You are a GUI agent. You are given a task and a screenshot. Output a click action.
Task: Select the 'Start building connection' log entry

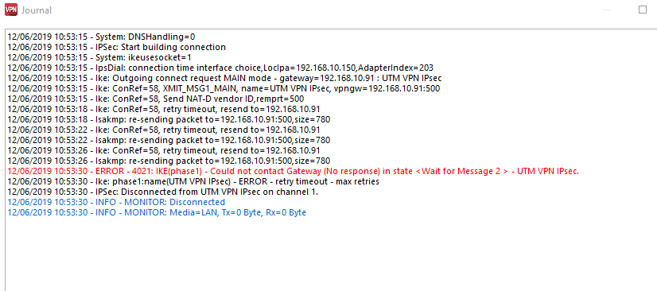click(116, 48)
